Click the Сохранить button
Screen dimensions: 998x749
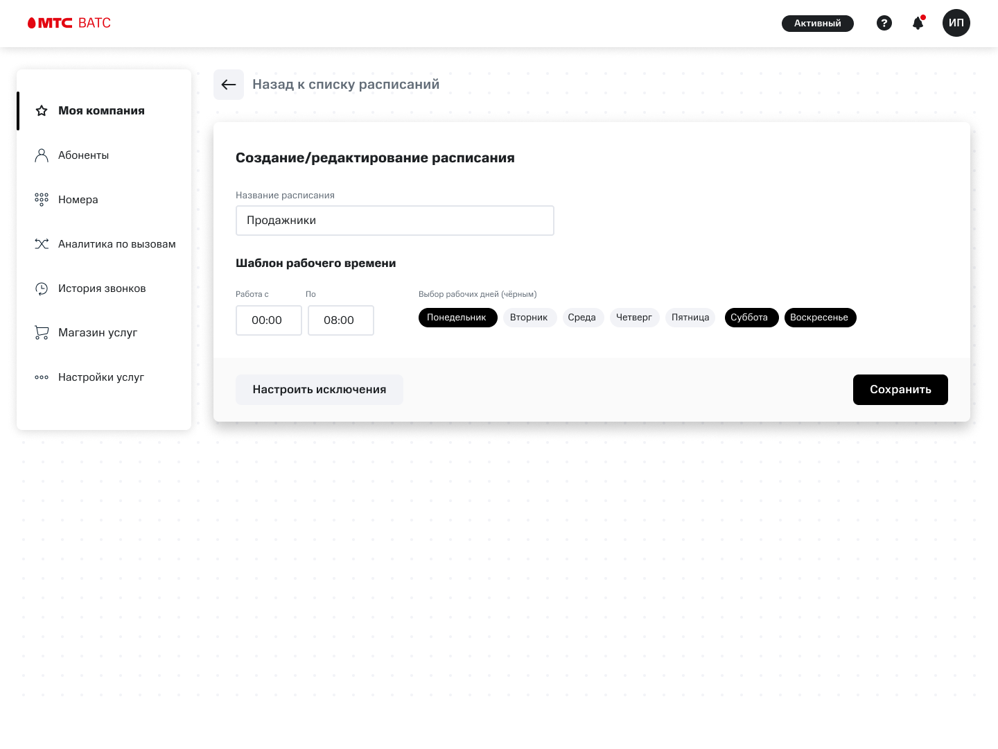pyautogui.click(x=900, y=389)
